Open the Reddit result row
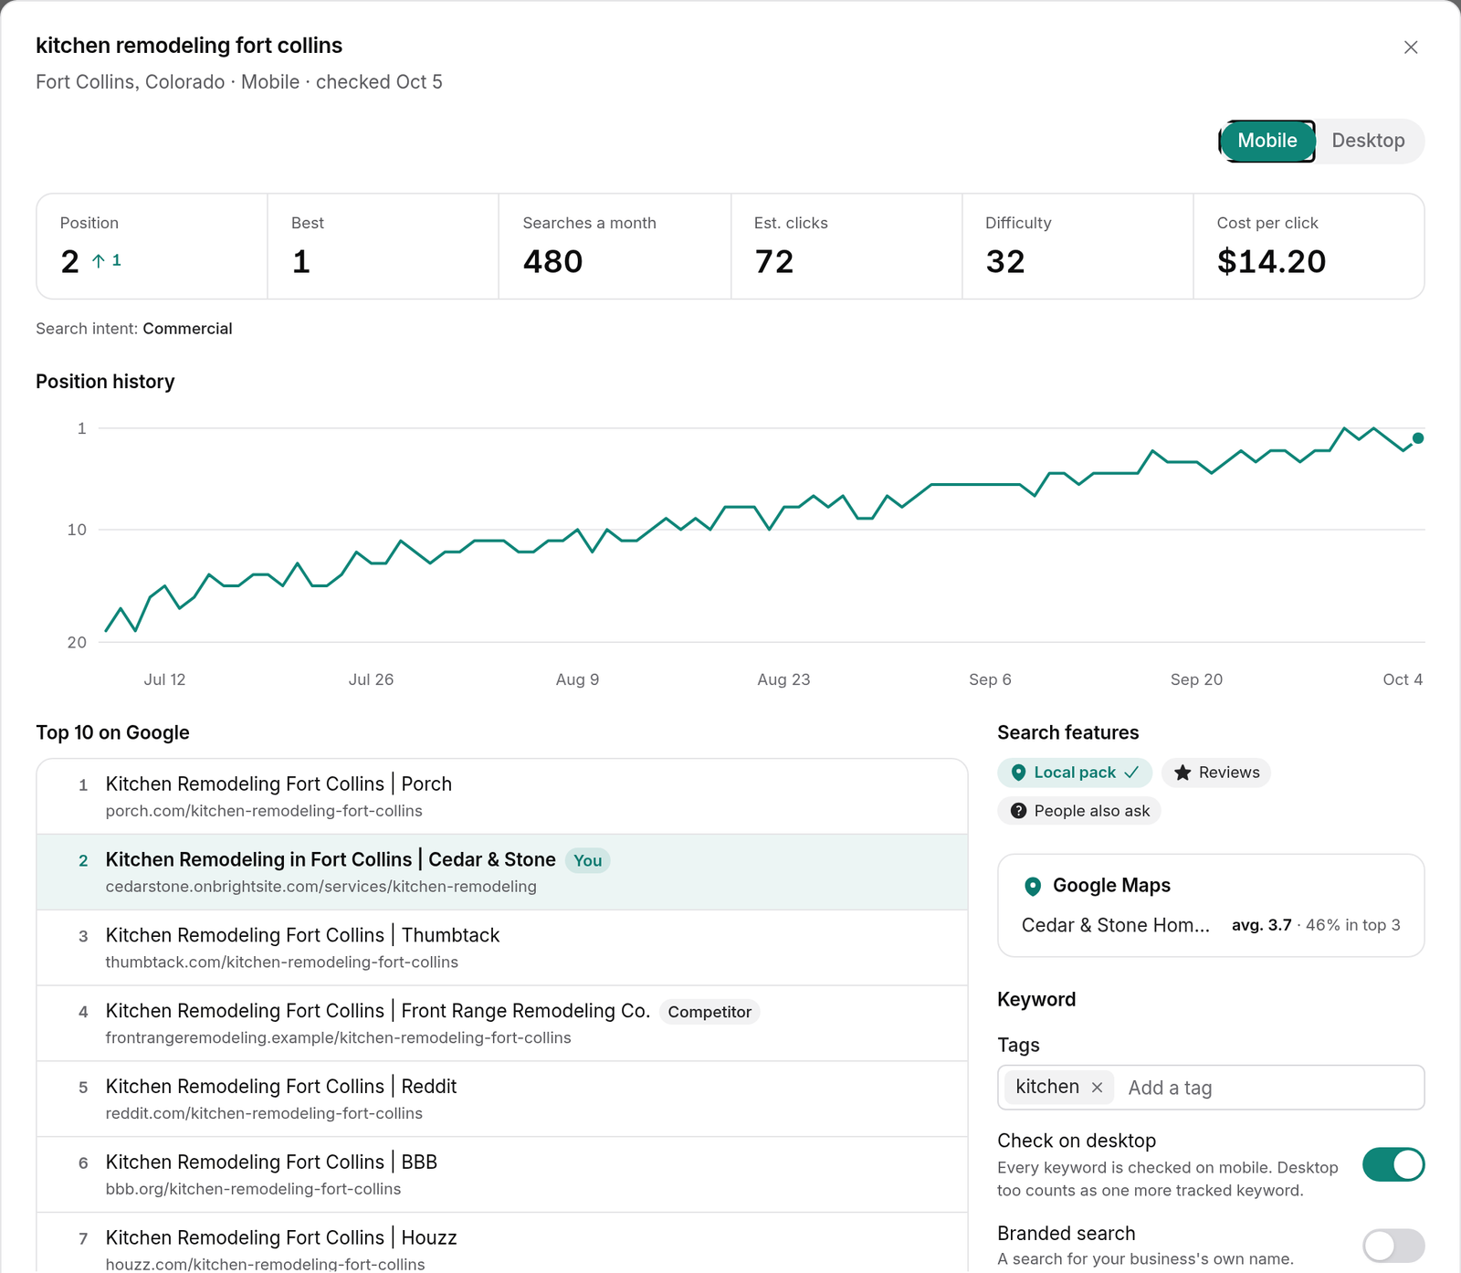Image resolution: width=1461 pixels, height=1273 pixels. [x=502, y=1099]
